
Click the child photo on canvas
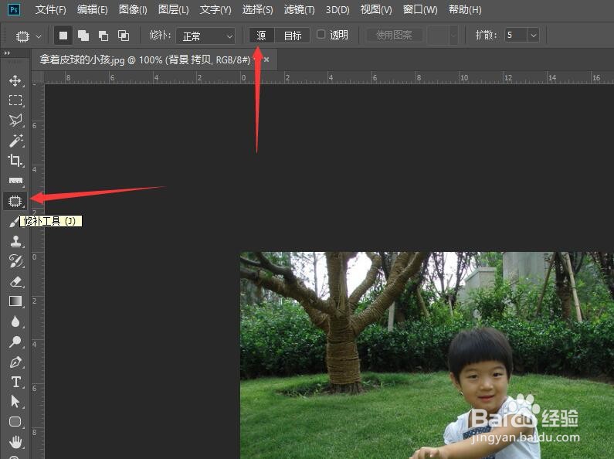(427, 355)
